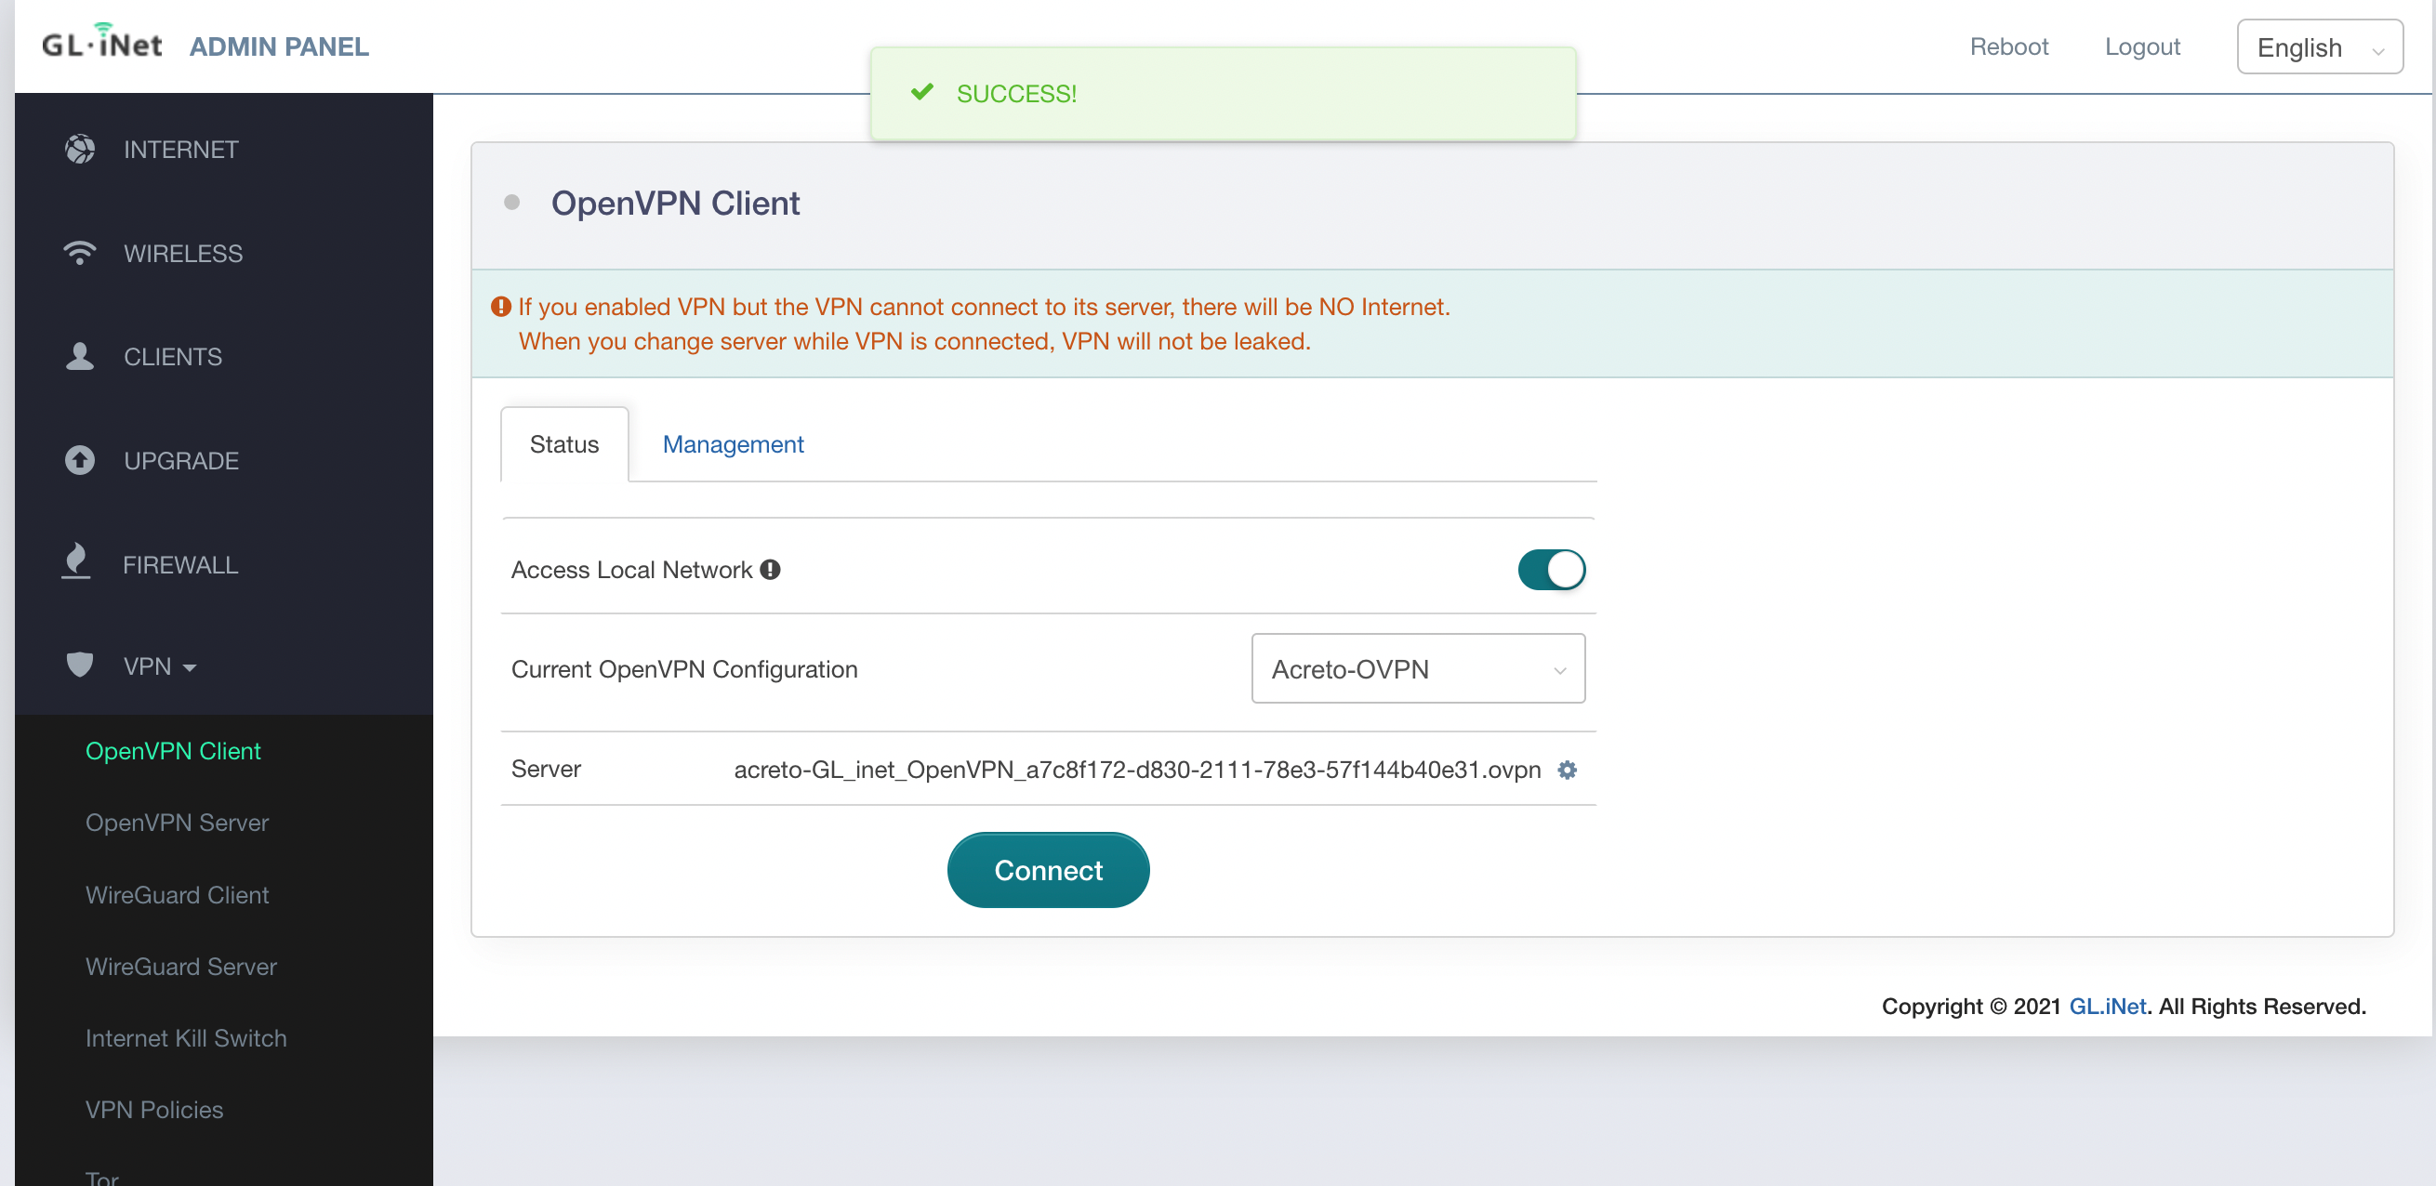Click the Reboot link
This screenshot has height=1186, width=2436.
2008,46
